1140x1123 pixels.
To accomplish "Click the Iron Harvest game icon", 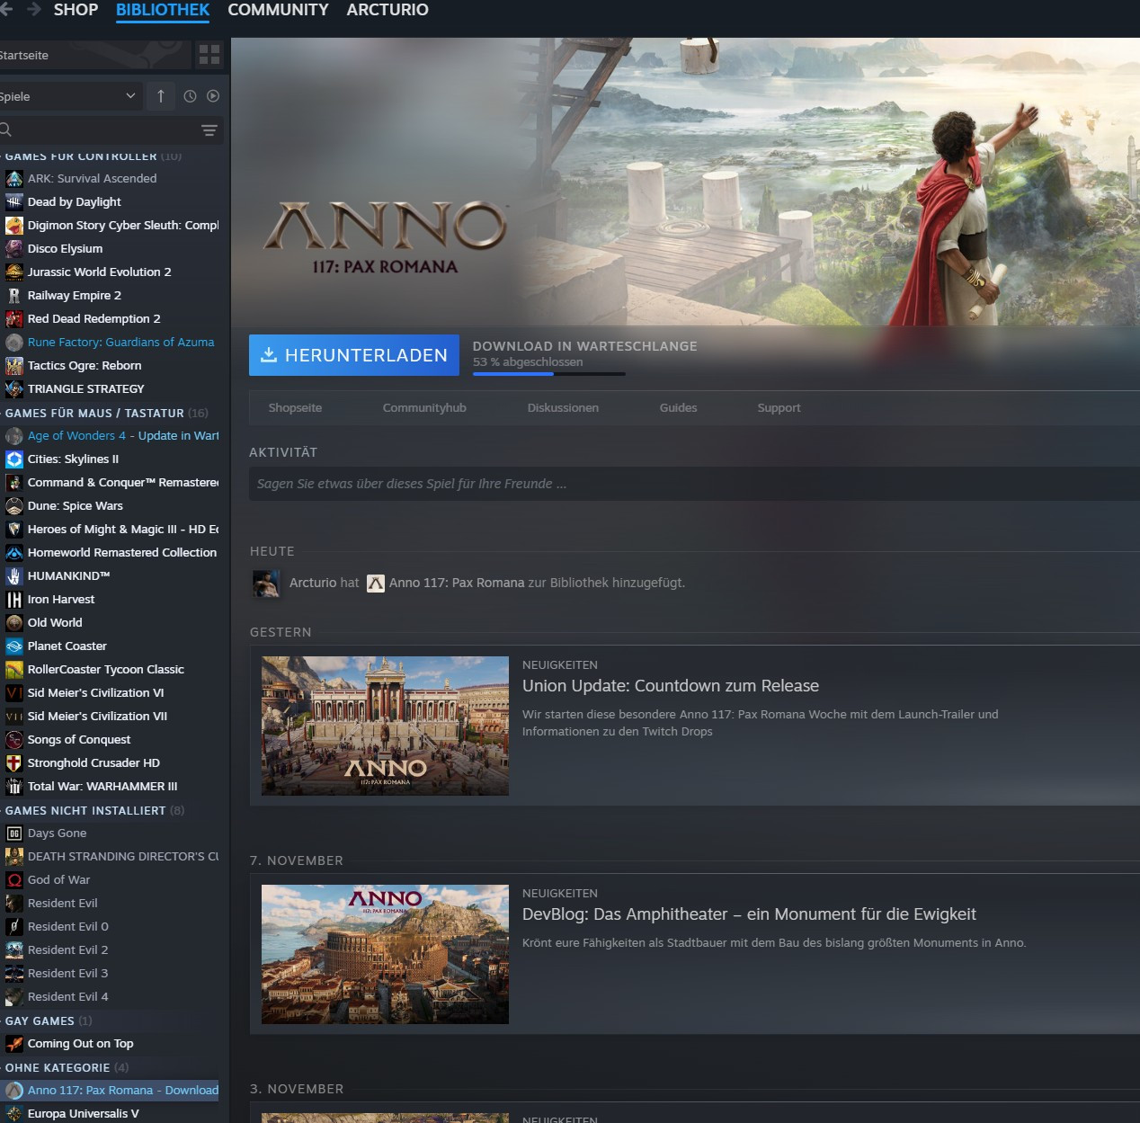I will click(x=14, y=600).
